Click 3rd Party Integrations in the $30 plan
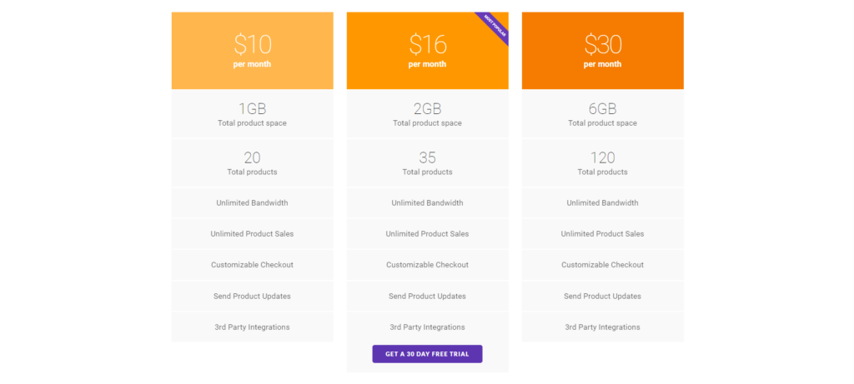Image resolution: width=854 pixels, height=384 pixels. [602, 327]
